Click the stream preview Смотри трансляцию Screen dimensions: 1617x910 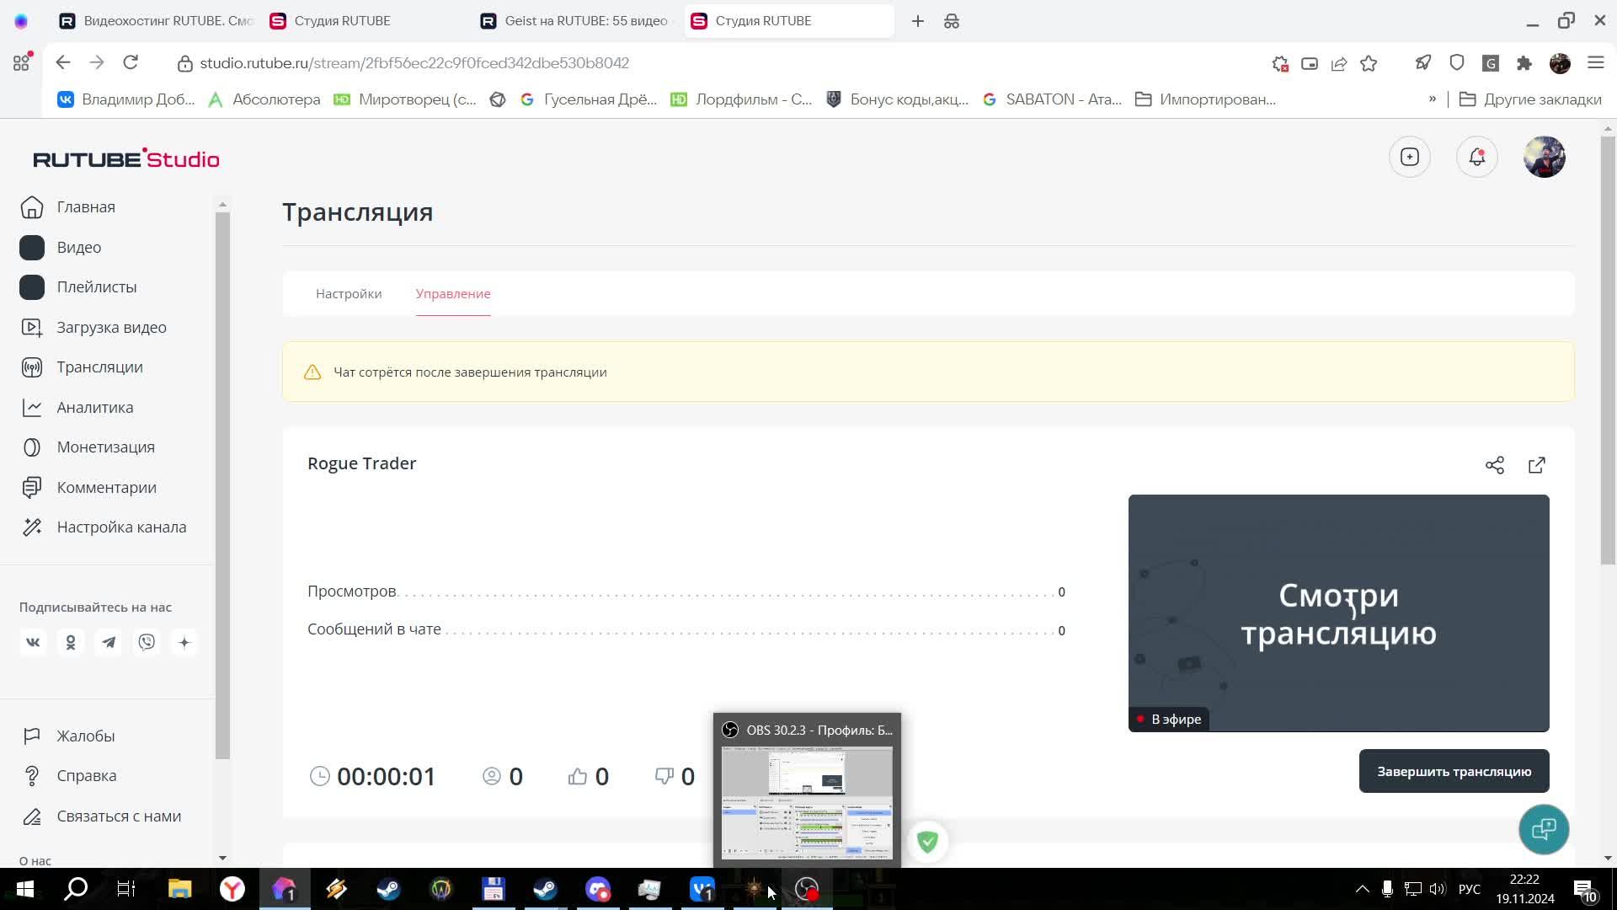pyautogui.click(x=1339, y=614)
